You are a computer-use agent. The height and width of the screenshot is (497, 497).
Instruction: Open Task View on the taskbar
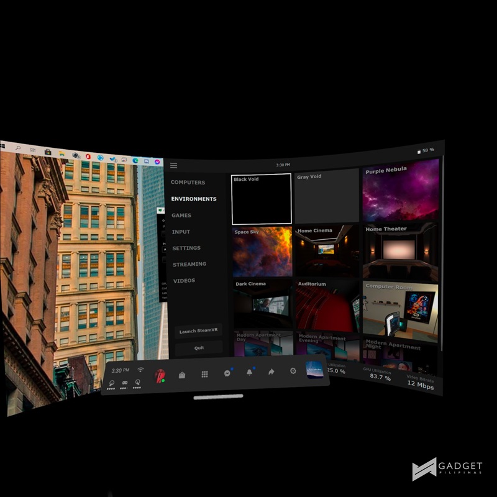(33, 150)
